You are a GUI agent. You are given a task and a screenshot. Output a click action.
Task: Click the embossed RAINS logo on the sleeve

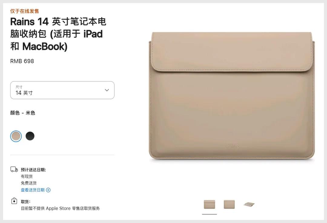coord(232,146)
